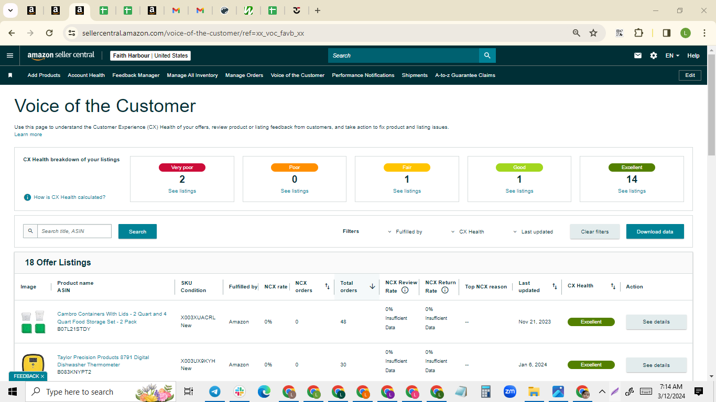The image size is (716, 402).
Task: Open Account Health in navigation bar
Action: [86, 75]
